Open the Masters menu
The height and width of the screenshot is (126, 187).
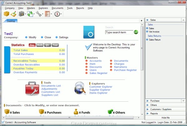point(31,8)
